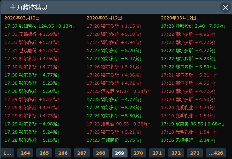Go to page 265
232x159 pixels.
coord(44,153)
